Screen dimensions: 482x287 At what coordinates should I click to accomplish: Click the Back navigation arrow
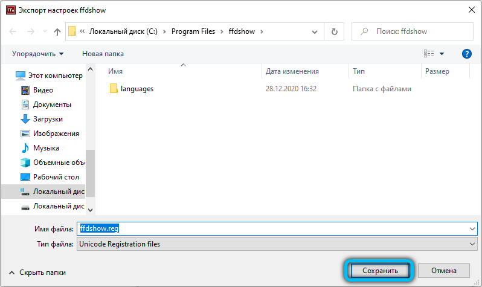pos(13,31)
